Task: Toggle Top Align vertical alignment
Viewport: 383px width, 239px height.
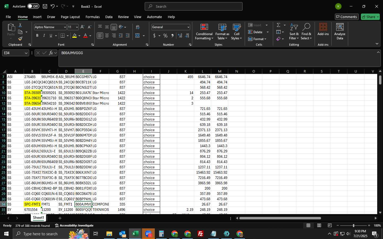Action: [x=100, y=27]
